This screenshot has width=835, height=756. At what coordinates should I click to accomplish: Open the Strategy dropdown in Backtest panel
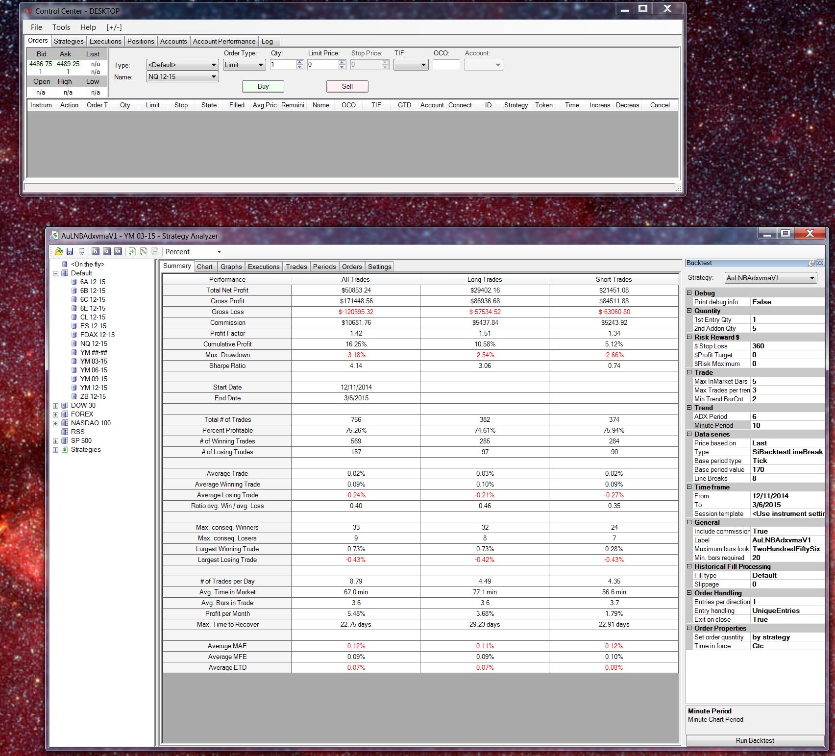(771, 278)
